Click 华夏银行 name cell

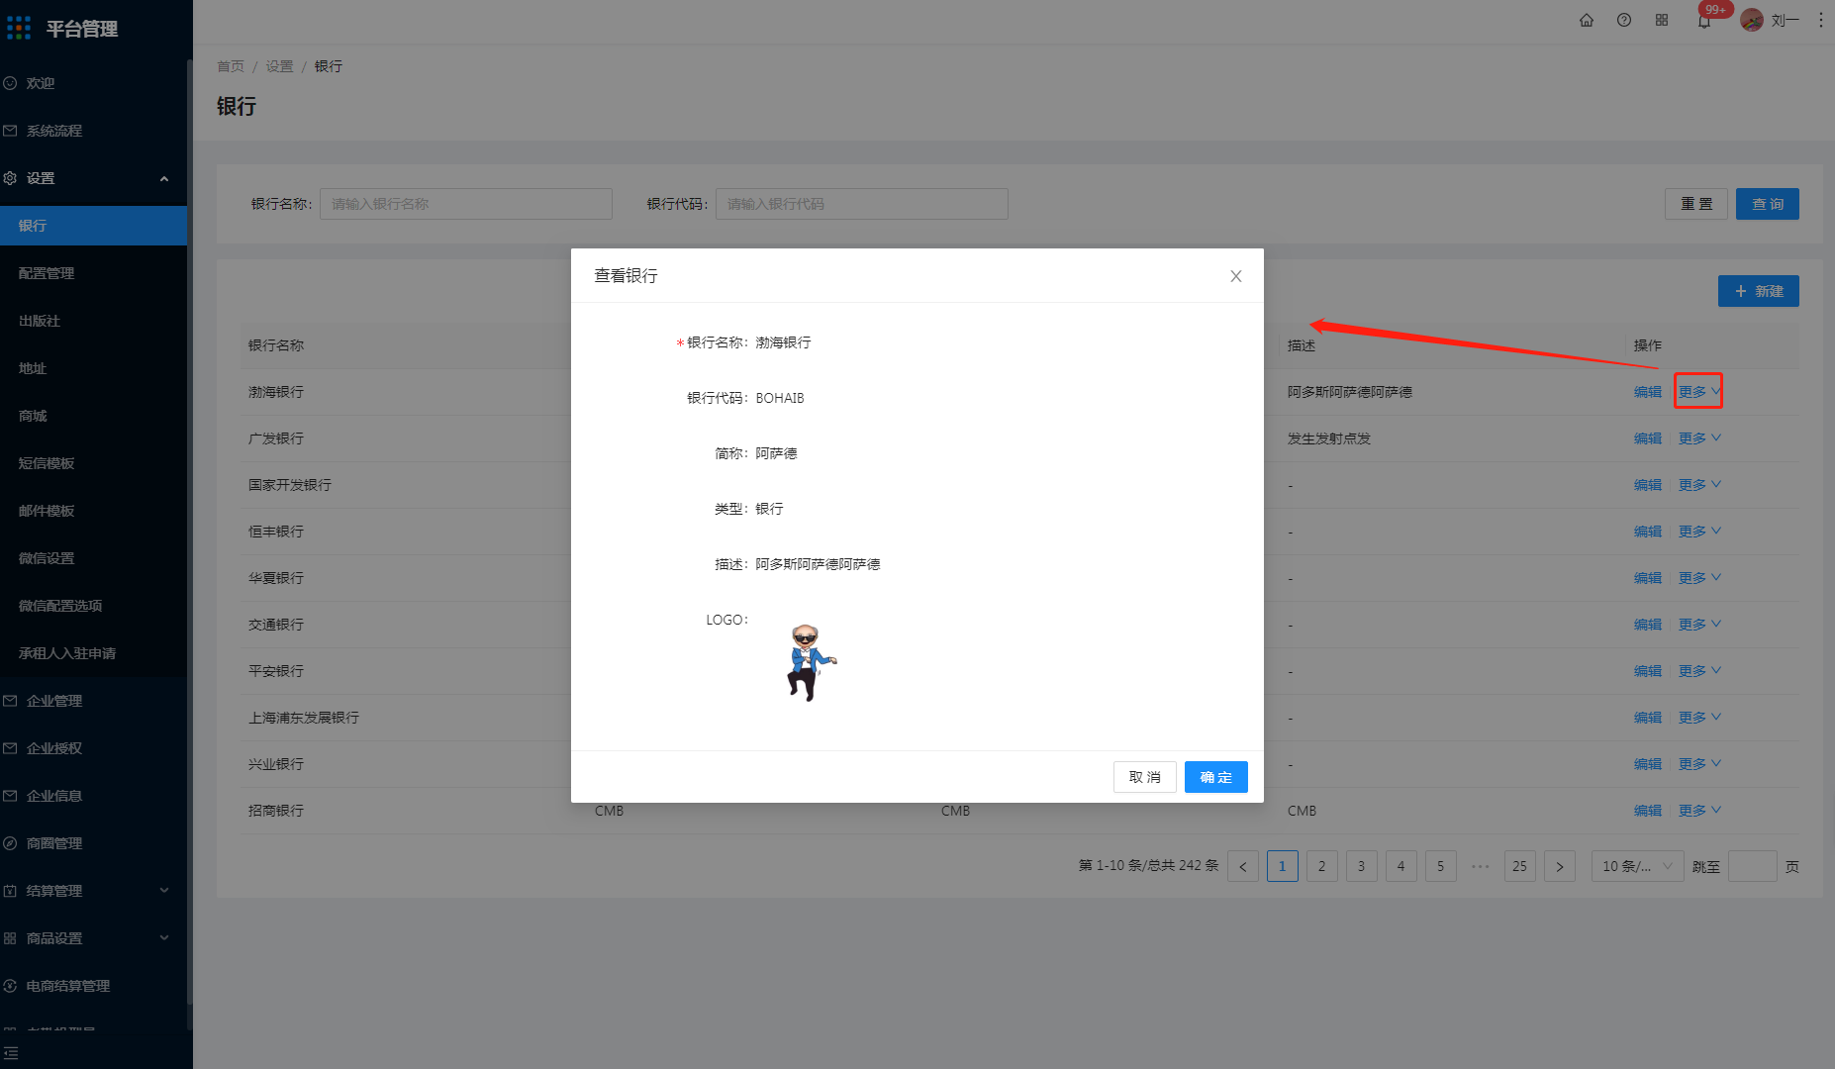click(x=276, y=578)
